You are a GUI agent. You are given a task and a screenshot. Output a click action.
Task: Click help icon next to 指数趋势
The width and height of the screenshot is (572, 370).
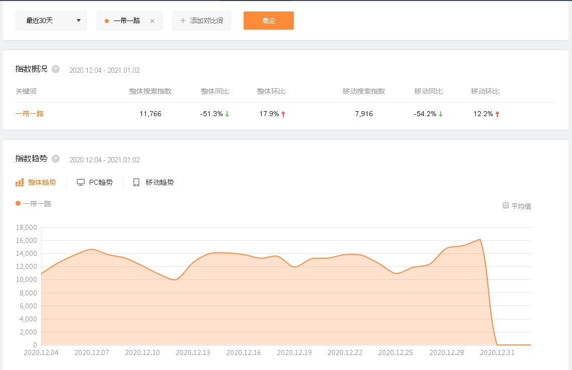(x=56, y=159)
